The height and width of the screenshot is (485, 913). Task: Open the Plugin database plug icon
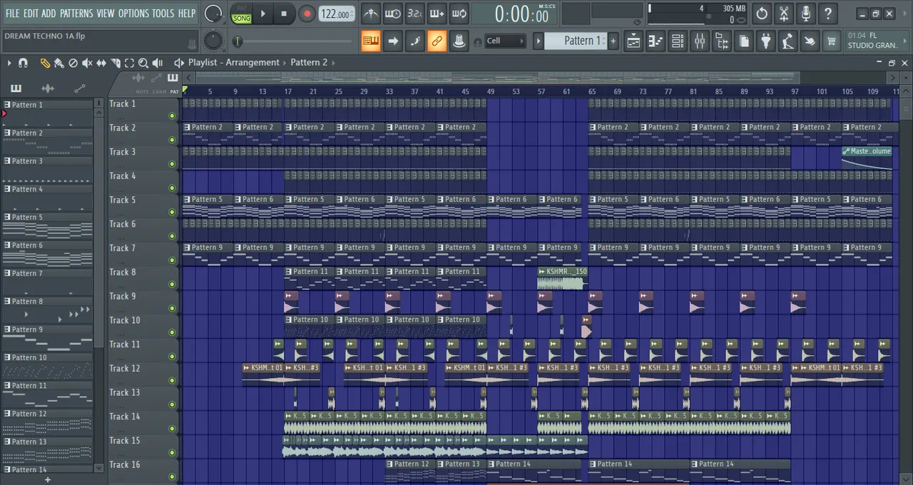click(x=765, y=41)
